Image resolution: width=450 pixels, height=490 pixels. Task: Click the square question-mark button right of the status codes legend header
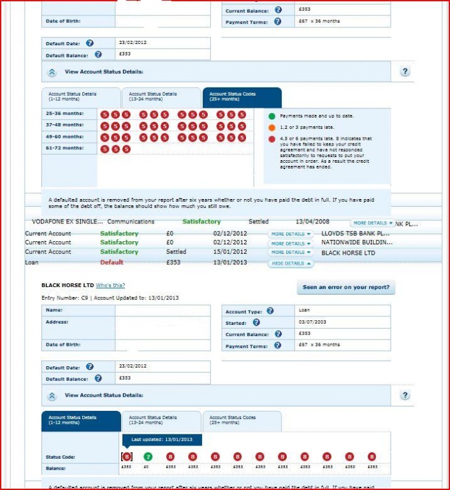coord(405,71)
